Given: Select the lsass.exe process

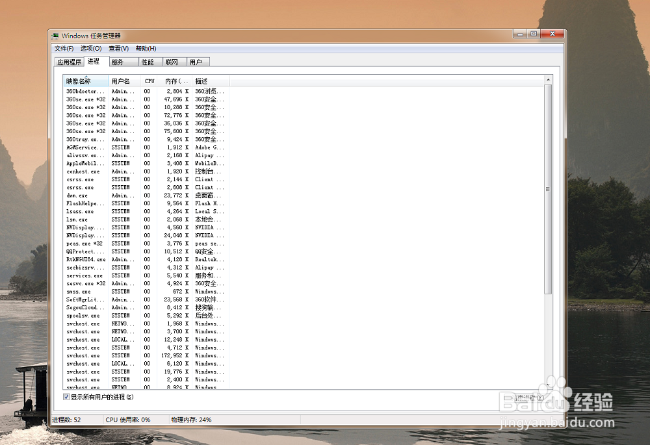Looking at the screenshot, I should (x=146, y=211).
